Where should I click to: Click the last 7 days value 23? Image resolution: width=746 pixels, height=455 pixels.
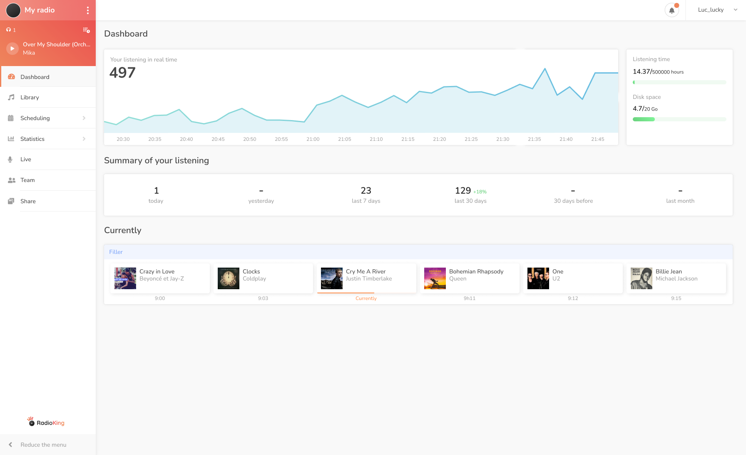(366, 190)
